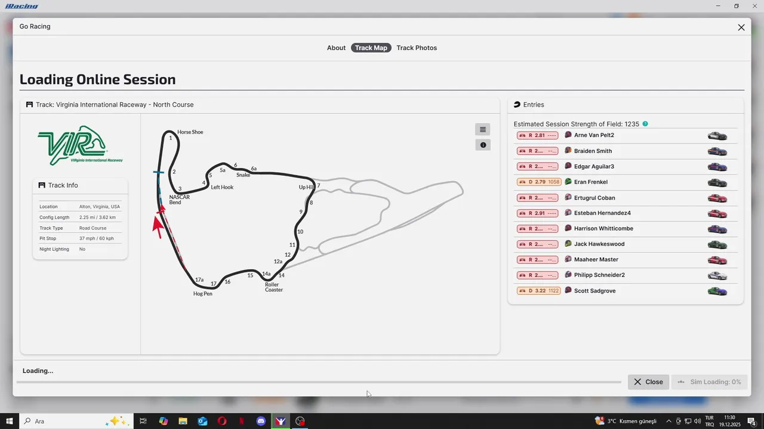The height and width of the screenshot is (429, 764).
Task: Click the 37 mph / 60 kph pit value
Action: coord(97,238)
